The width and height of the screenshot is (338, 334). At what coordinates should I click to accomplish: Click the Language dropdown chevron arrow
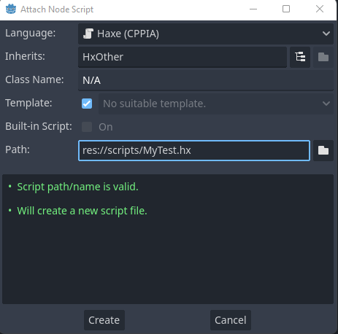coord(326,34)
